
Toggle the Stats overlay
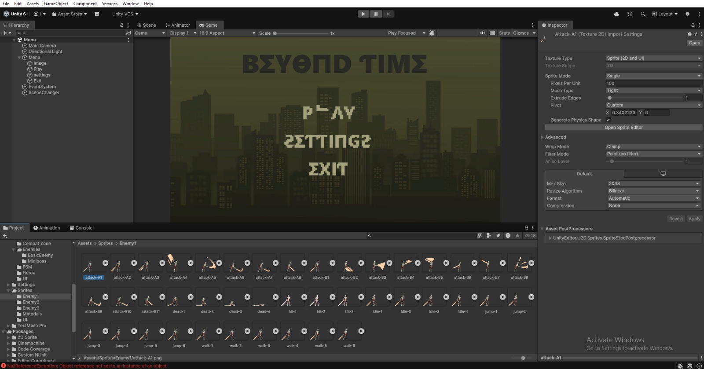pyautogui.click(x=504, y=33)
